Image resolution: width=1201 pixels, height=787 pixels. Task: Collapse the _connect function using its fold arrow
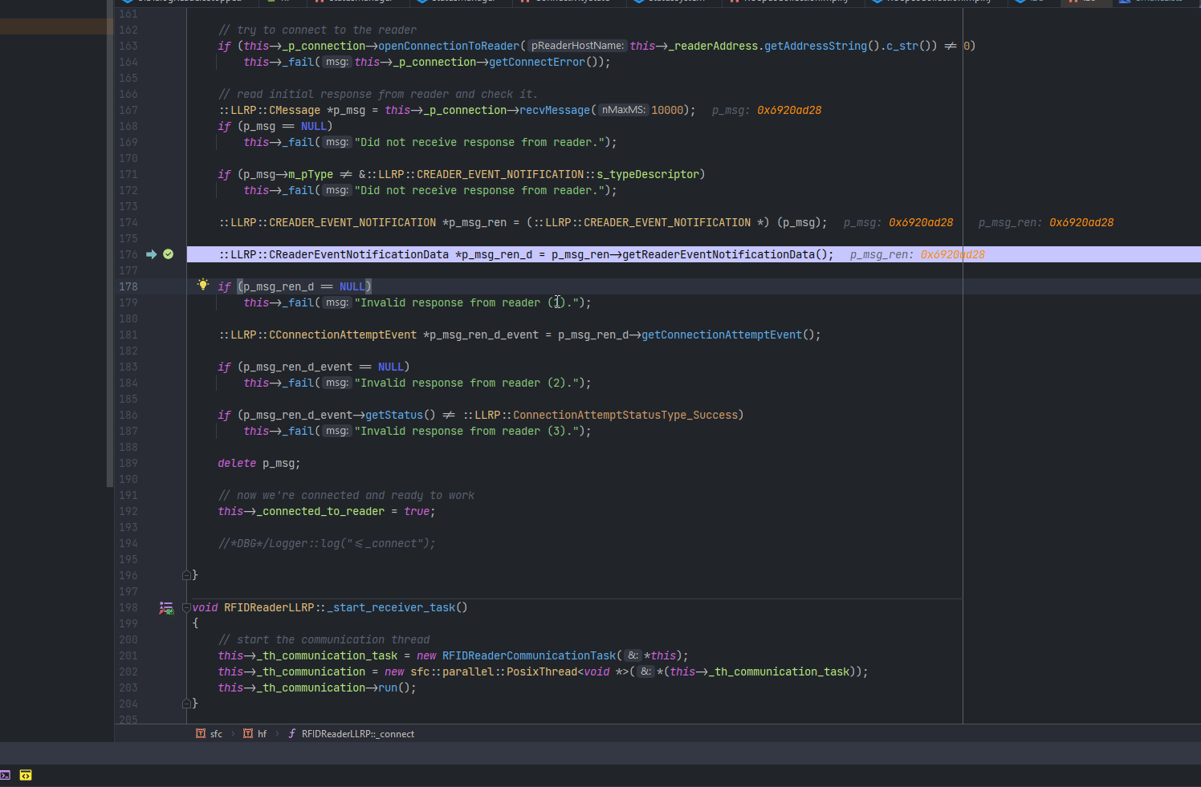click(185, 575)
